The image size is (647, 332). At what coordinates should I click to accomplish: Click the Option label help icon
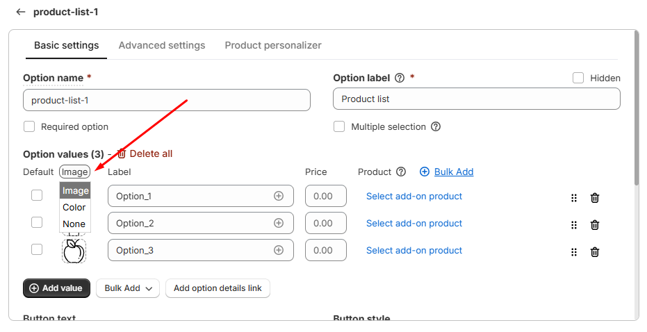click(400, 78)
